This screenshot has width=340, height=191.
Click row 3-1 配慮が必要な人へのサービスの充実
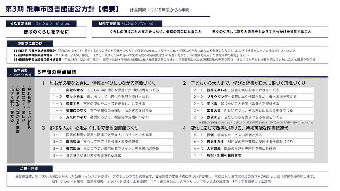coord(112,135)
